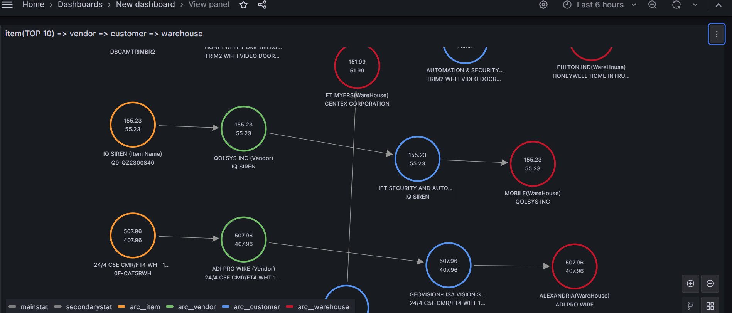This screenshot has height=313, width=732.
Task: Click the panel title item(TOP 10) => vendor
Action: [104, 34]
